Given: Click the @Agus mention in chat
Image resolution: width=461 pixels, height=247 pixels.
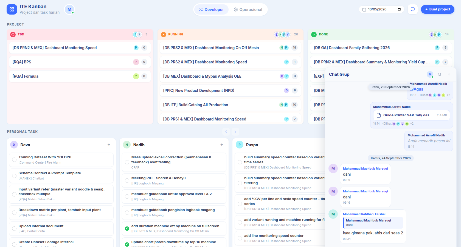Looking at the screenshot, I should tap(417, 89).
